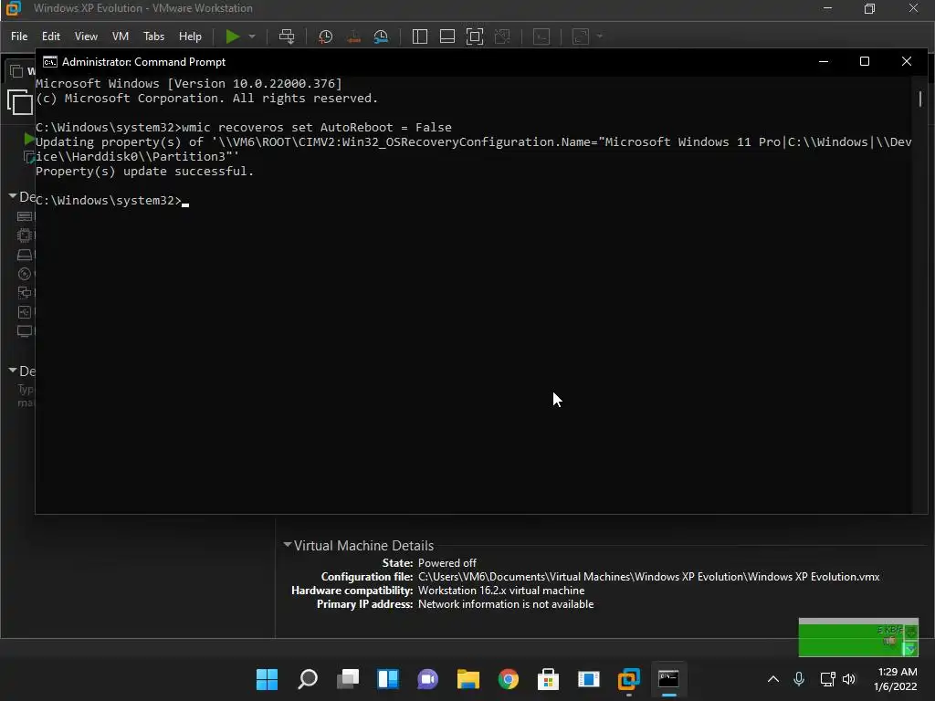Click the Command Prompt taskbar icon
The width and height of the screenshot is (935, 701).
pyautogui.click(x=668, y=679)
